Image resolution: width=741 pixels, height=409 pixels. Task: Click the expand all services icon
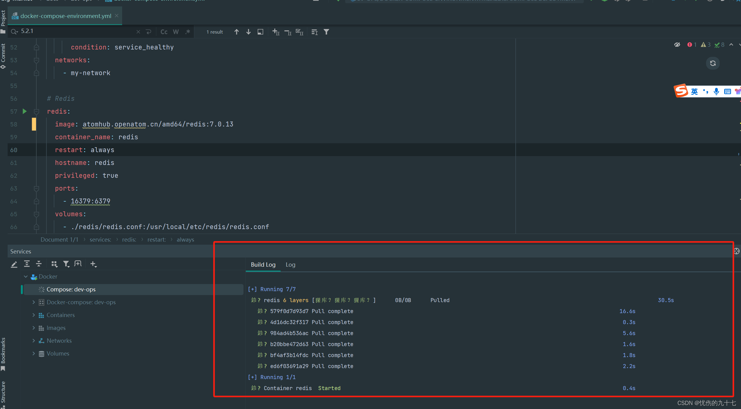click(27, 264)
